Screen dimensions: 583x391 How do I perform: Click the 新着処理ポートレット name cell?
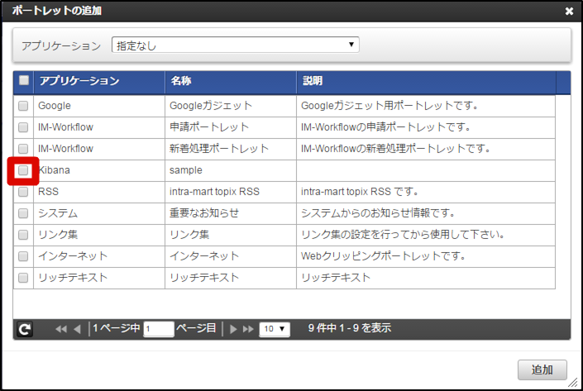[x=231, y=149]
